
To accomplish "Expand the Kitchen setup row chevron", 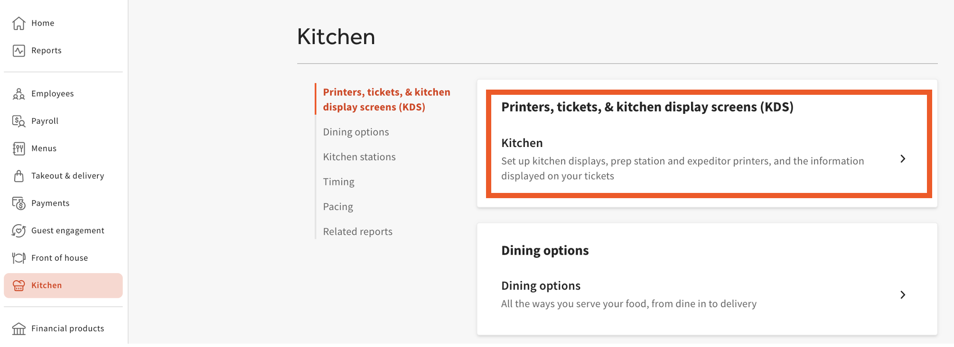I will (x=903, y=159).
